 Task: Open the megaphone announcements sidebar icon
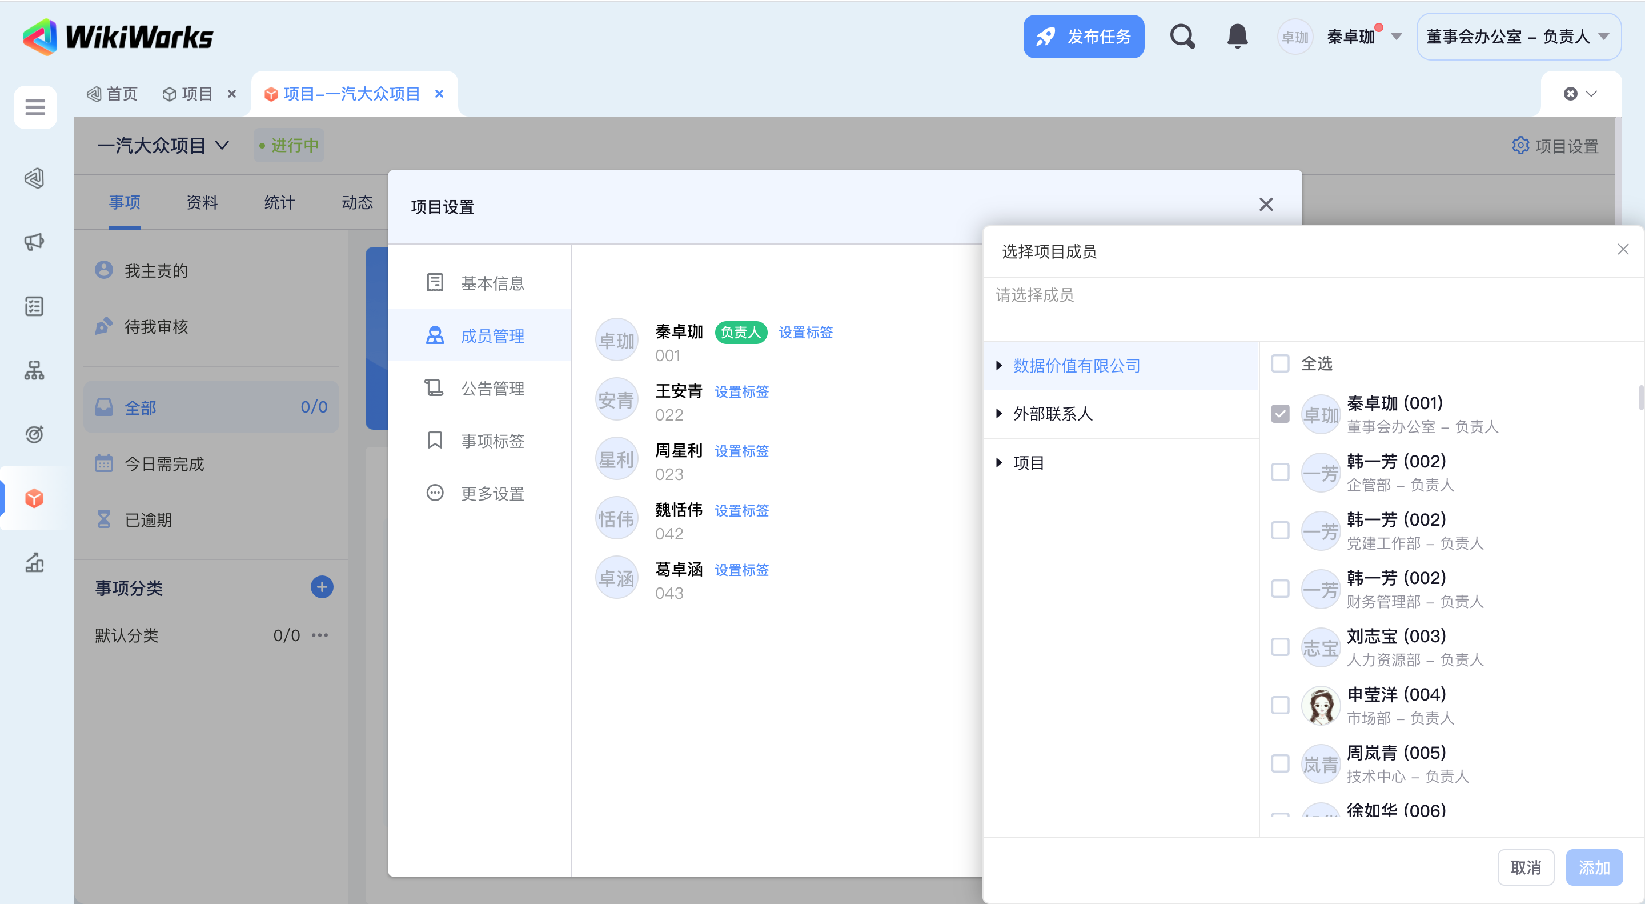(34, 242)
